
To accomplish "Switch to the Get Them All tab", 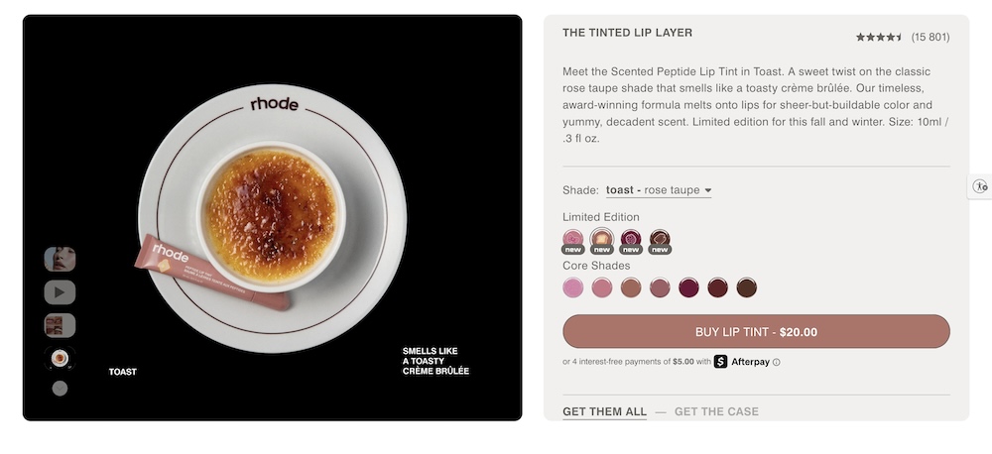I will (x=604, y=411).
